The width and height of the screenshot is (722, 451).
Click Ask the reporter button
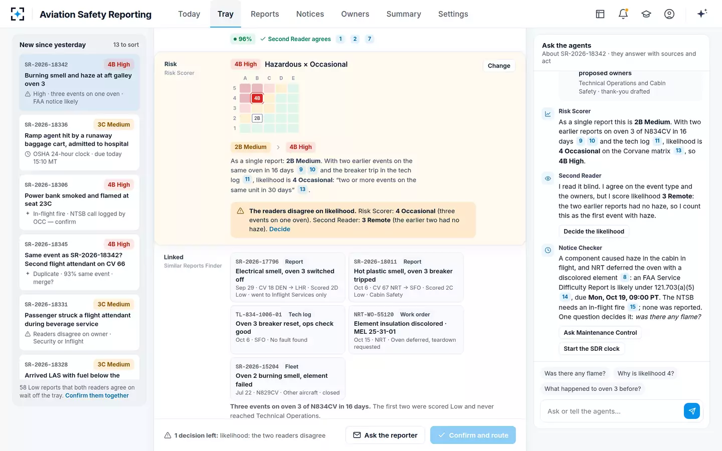pyautogui.click(x=385, y=435)
